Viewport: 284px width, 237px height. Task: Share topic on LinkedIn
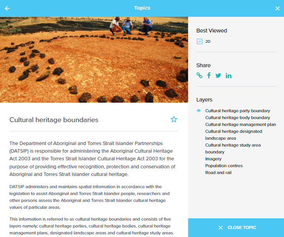[x=228, y=76]
